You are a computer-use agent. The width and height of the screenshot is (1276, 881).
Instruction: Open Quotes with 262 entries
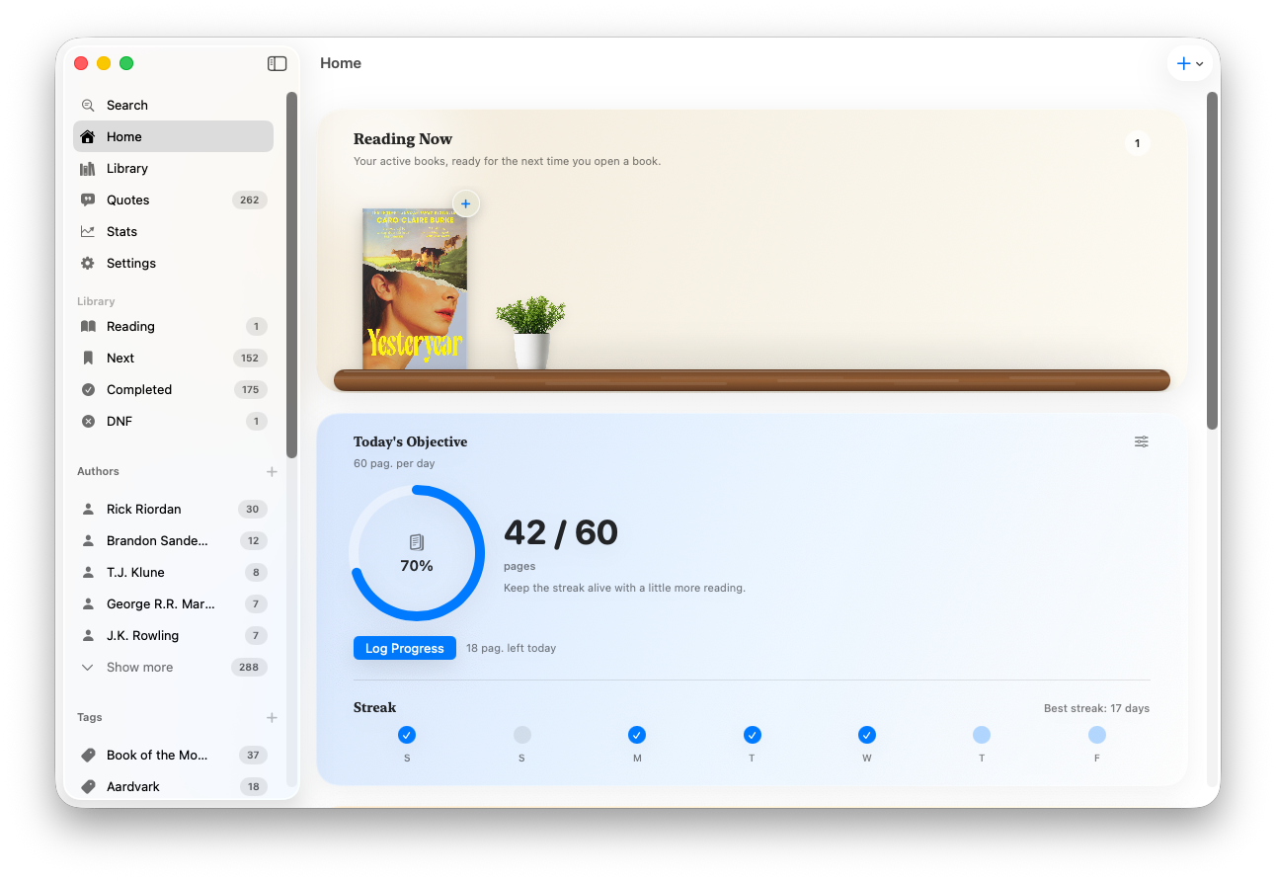pyautogui.click(x=173, y=200)
